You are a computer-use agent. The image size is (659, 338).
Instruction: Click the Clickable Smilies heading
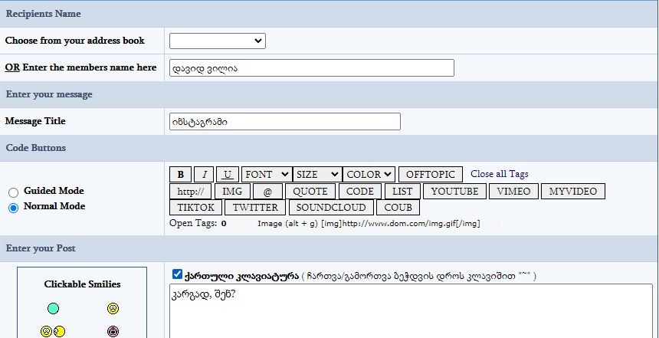[x=83, y=284]
